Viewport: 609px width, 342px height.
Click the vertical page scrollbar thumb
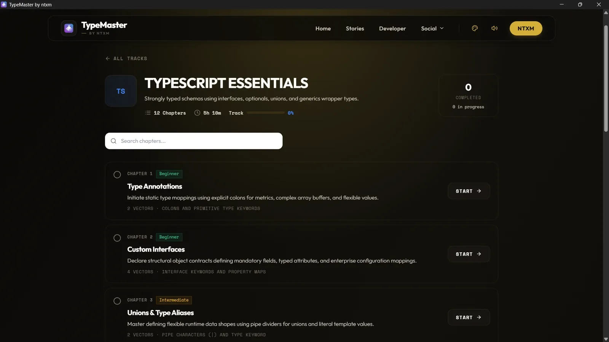[x=606, y=79]
